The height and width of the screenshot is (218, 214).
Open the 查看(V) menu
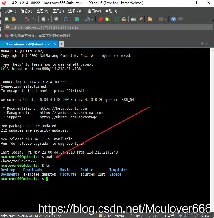coord(42,11)
